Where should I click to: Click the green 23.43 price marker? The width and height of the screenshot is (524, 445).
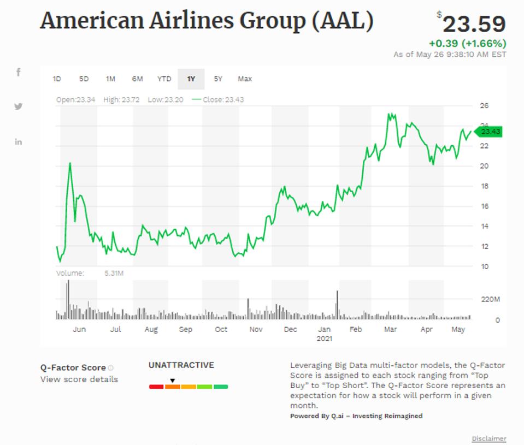(488, 132)
